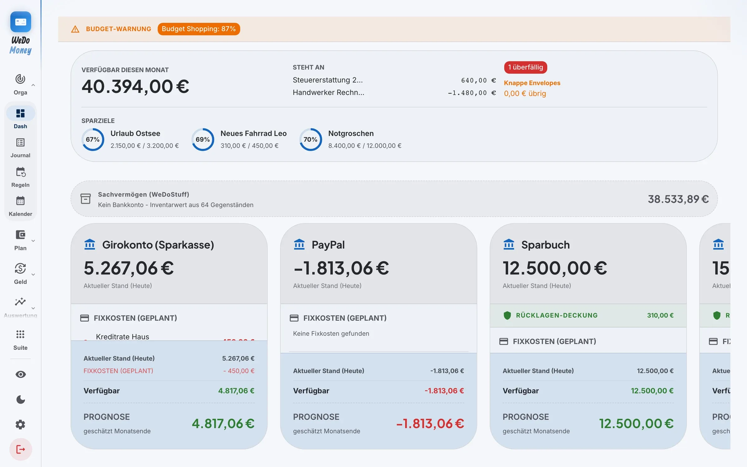Screen dimensions: 747x467
Task: Click the Plan wallet icon
Action: tap(20, 235)
